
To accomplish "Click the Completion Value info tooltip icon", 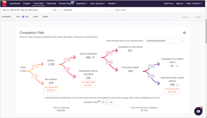I will point(99,101).
